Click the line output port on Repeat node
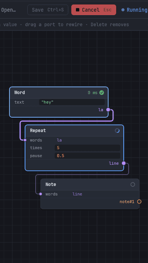148x263 pixels. tap(124, 163)
